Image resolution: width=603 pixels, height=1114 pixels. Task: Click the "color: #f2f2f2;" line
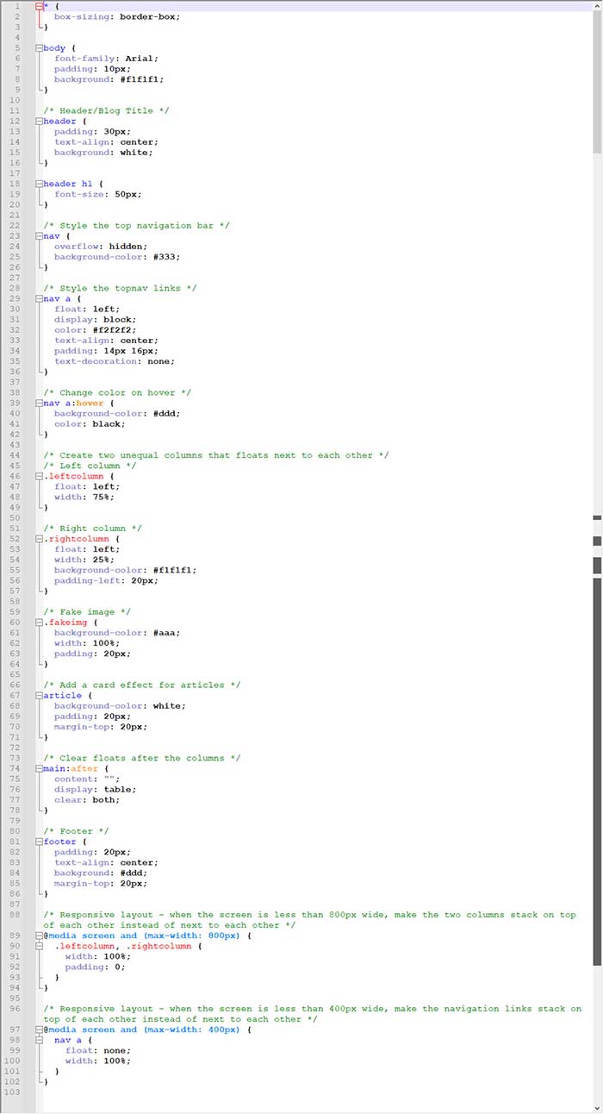[x=96, y=330]
